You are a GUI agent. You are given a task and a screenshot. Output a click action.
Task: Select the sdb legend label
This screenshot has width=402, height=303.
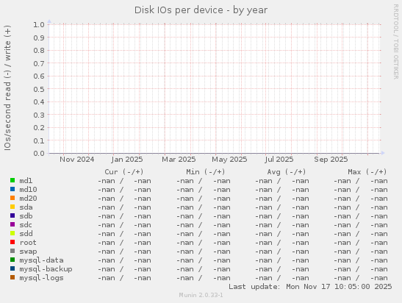tap(26, 216)
